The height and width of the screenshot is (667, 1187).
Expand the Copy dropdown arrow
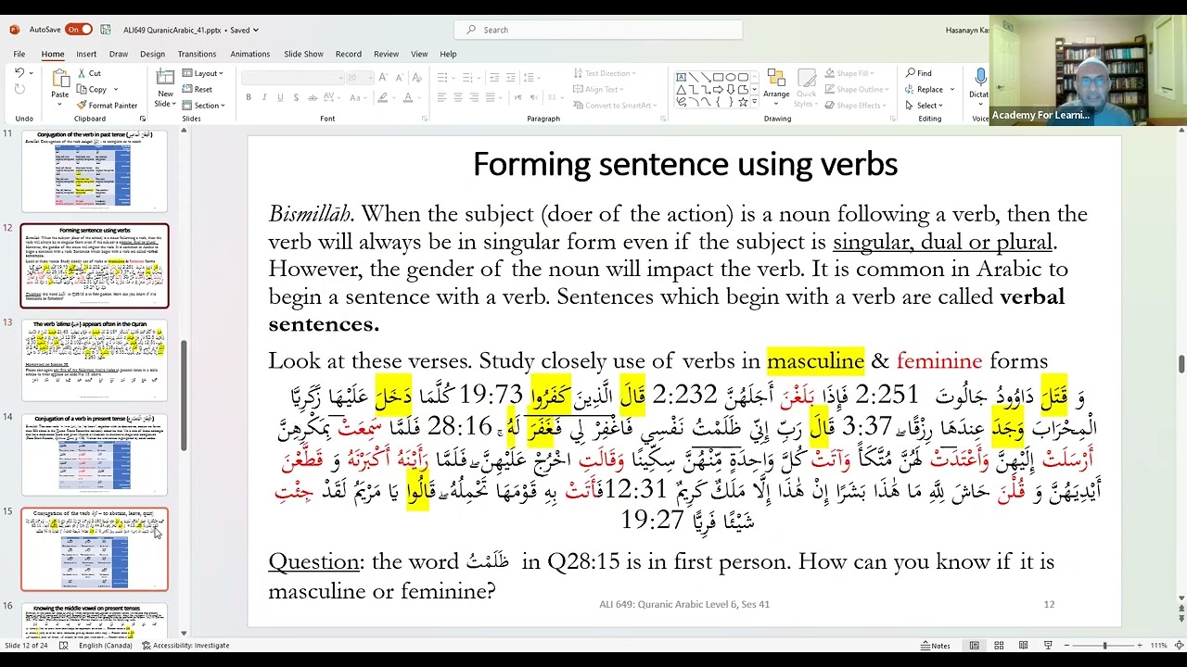point(116,89)
